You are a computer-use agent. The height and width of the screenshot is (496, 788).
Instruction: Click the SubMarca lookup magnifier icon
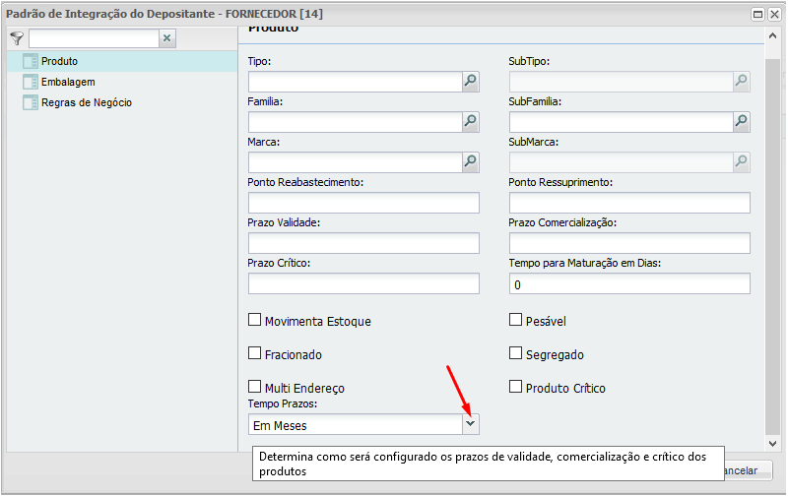pos(741,162)
